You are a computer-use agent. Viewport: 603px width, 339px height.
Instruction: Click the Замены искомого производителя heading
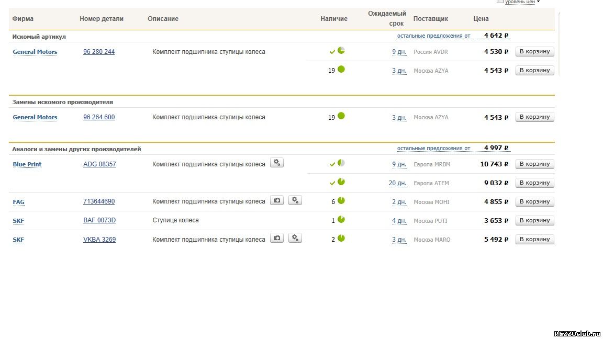pos(63,102)
